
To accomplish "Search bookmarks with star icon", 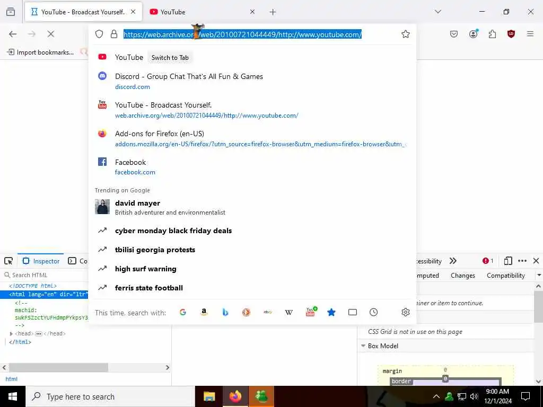I will click(x=331, y=312).
